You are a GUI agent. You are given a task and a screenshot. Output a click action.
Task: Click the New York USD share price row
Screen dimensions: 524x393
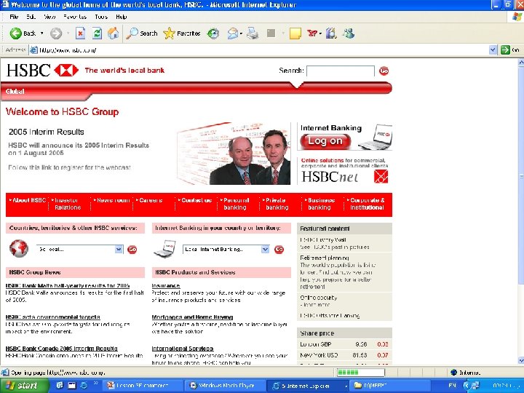[x=344, y=355]
